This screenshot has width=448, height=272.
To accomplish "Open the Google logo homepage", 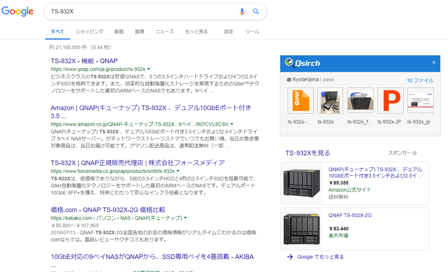I will (17, 12).
